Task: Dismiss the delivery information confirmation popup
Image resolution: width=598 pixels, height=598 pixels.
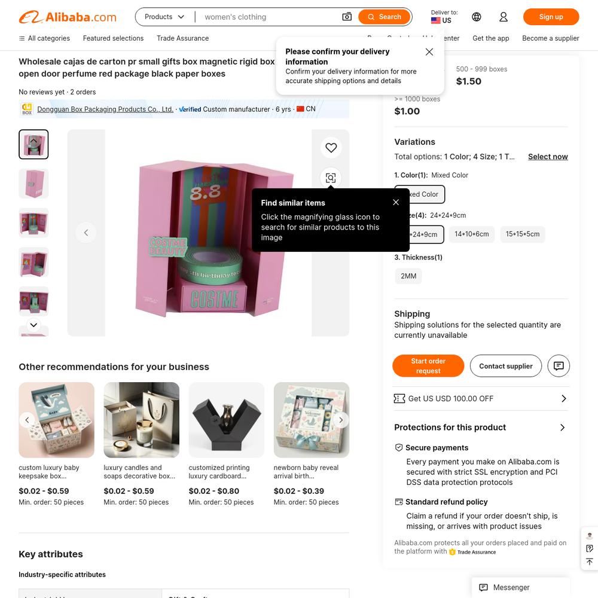Action: click(429, 52)
